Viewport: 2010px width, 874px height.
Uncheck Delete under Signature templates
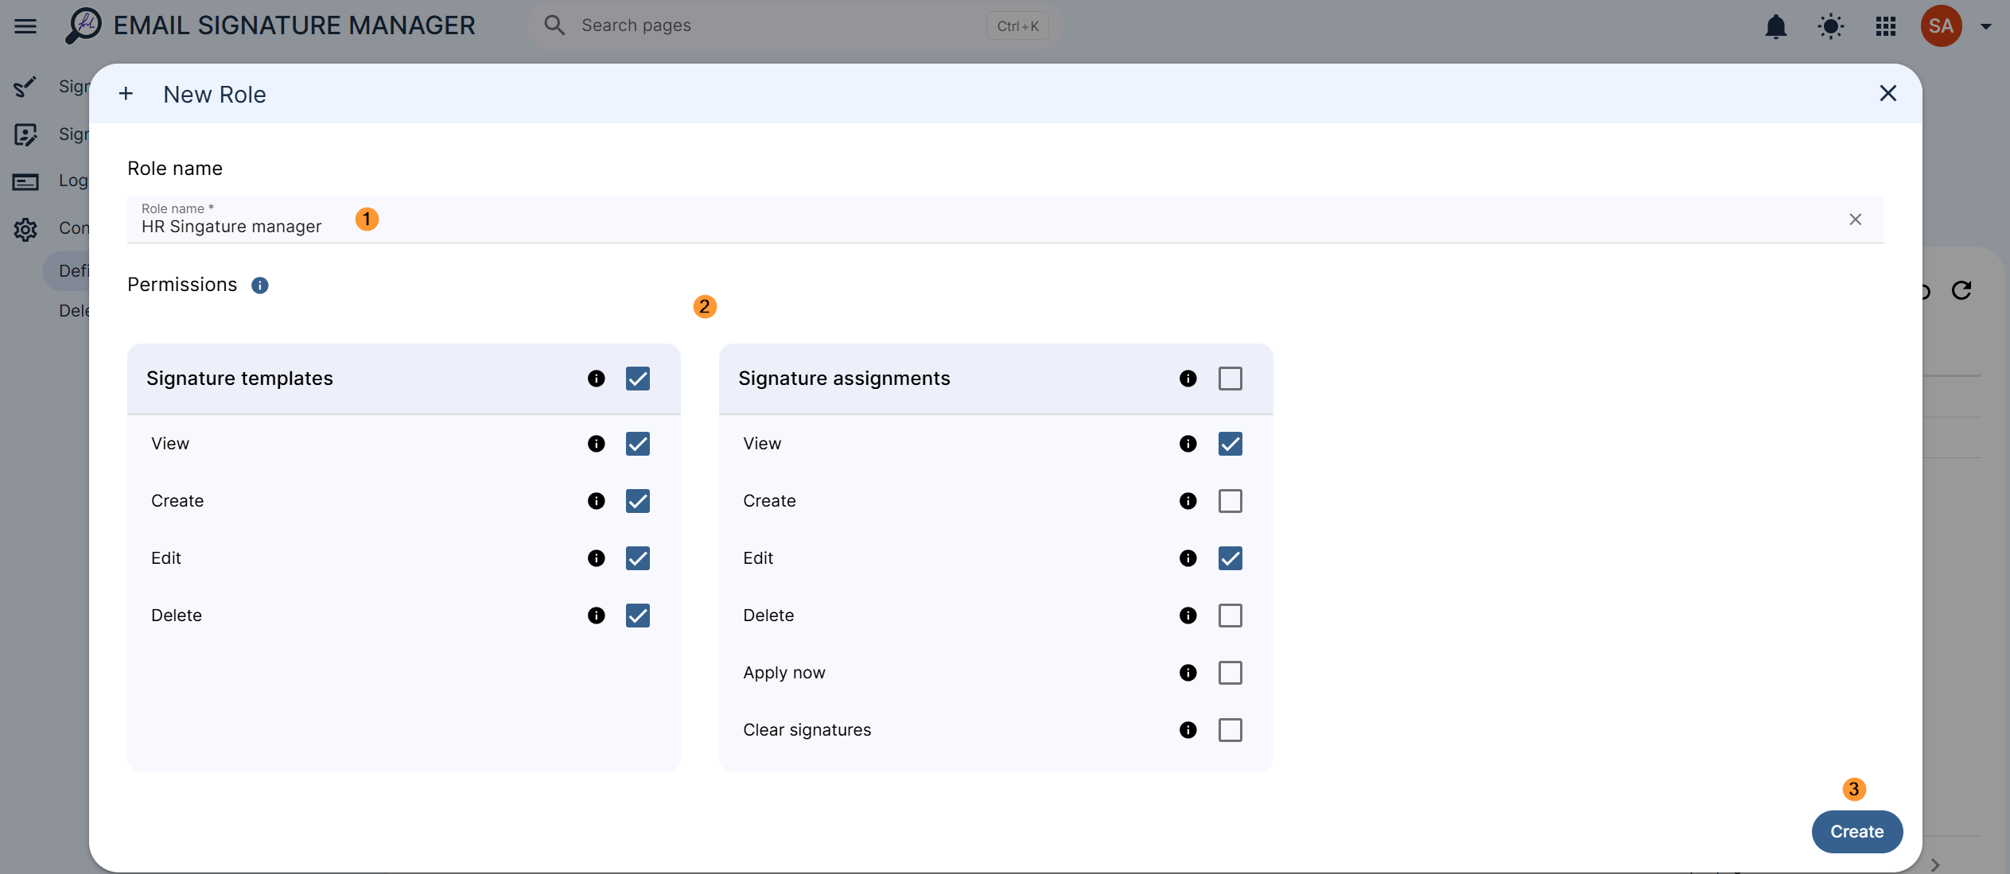coord(637,616)
